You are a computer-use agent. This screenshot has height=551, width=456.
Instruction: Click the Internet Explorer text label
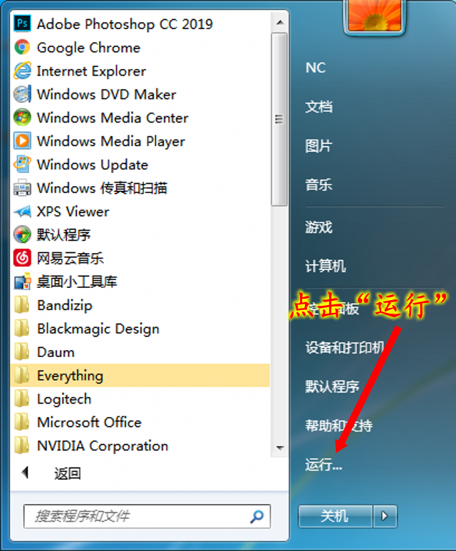(91, 71)
